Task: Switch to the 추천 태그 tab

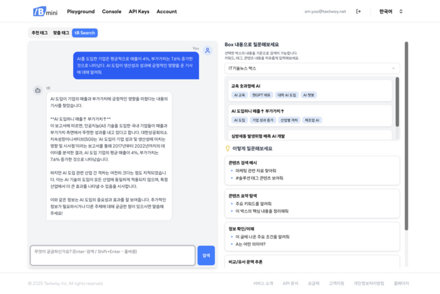Action: pos(40,33)
